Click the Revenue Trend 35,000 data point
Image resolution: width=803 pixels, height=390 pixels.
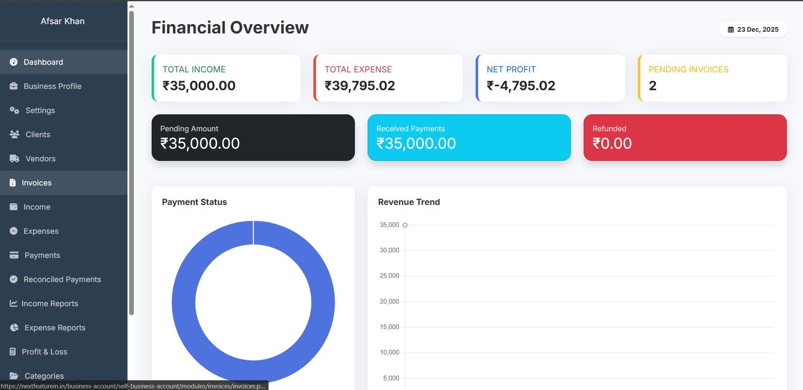(405, 225)
